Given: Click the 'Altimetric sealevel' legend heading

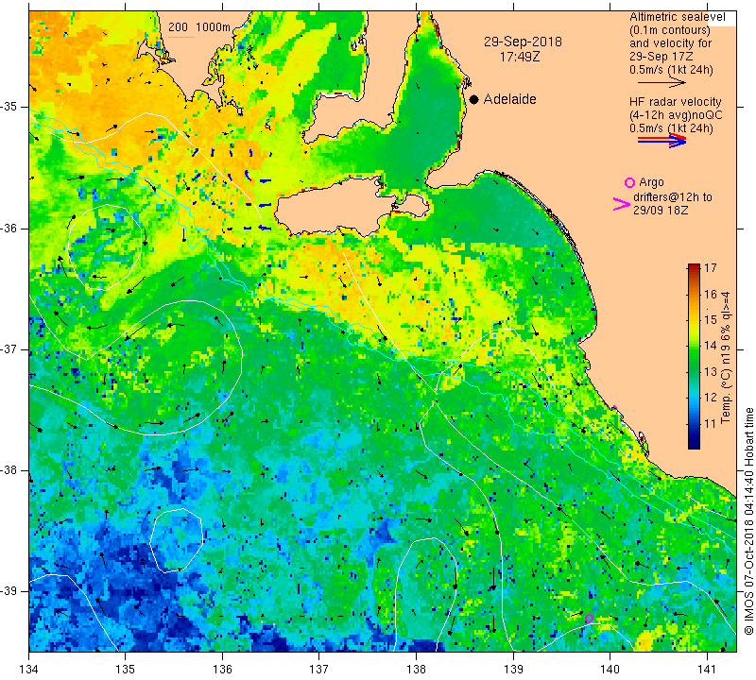Looking at the screenshot, I should pyautogui.click(x=677, y=17).
